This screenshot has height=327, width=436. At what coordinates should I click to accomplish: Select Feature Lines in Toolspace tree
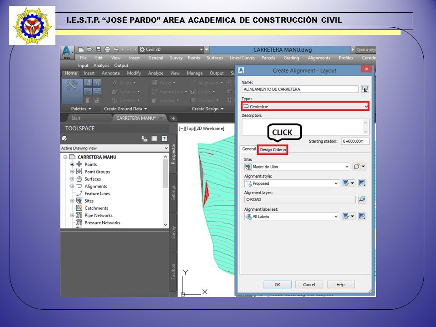[x=97, y=193]
